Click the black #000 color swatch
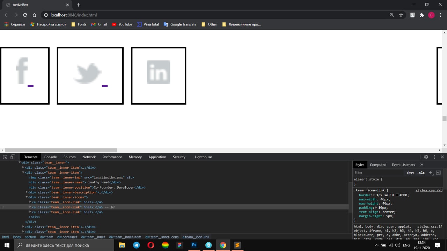The width and height of the screenshot is (447, 251). [x=397, y=195]
